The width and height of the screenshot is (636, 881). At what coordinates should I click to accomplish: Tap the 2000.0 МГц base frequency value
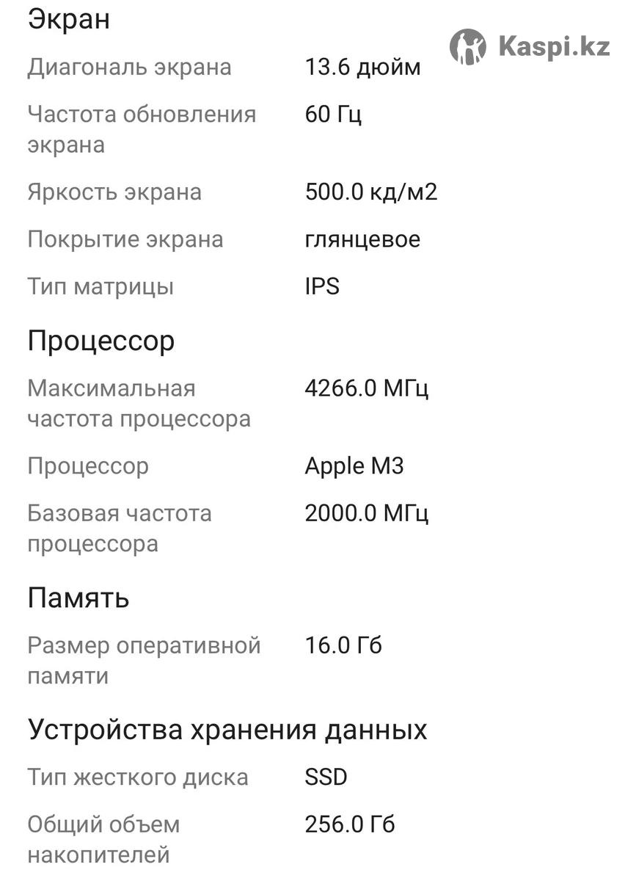[366, 513]
